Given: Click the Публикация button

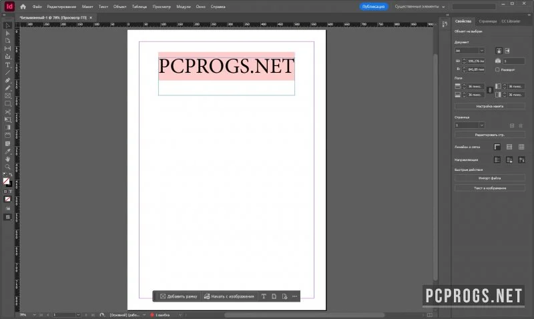Looking at the screenshot, I should tap(374, 7).
